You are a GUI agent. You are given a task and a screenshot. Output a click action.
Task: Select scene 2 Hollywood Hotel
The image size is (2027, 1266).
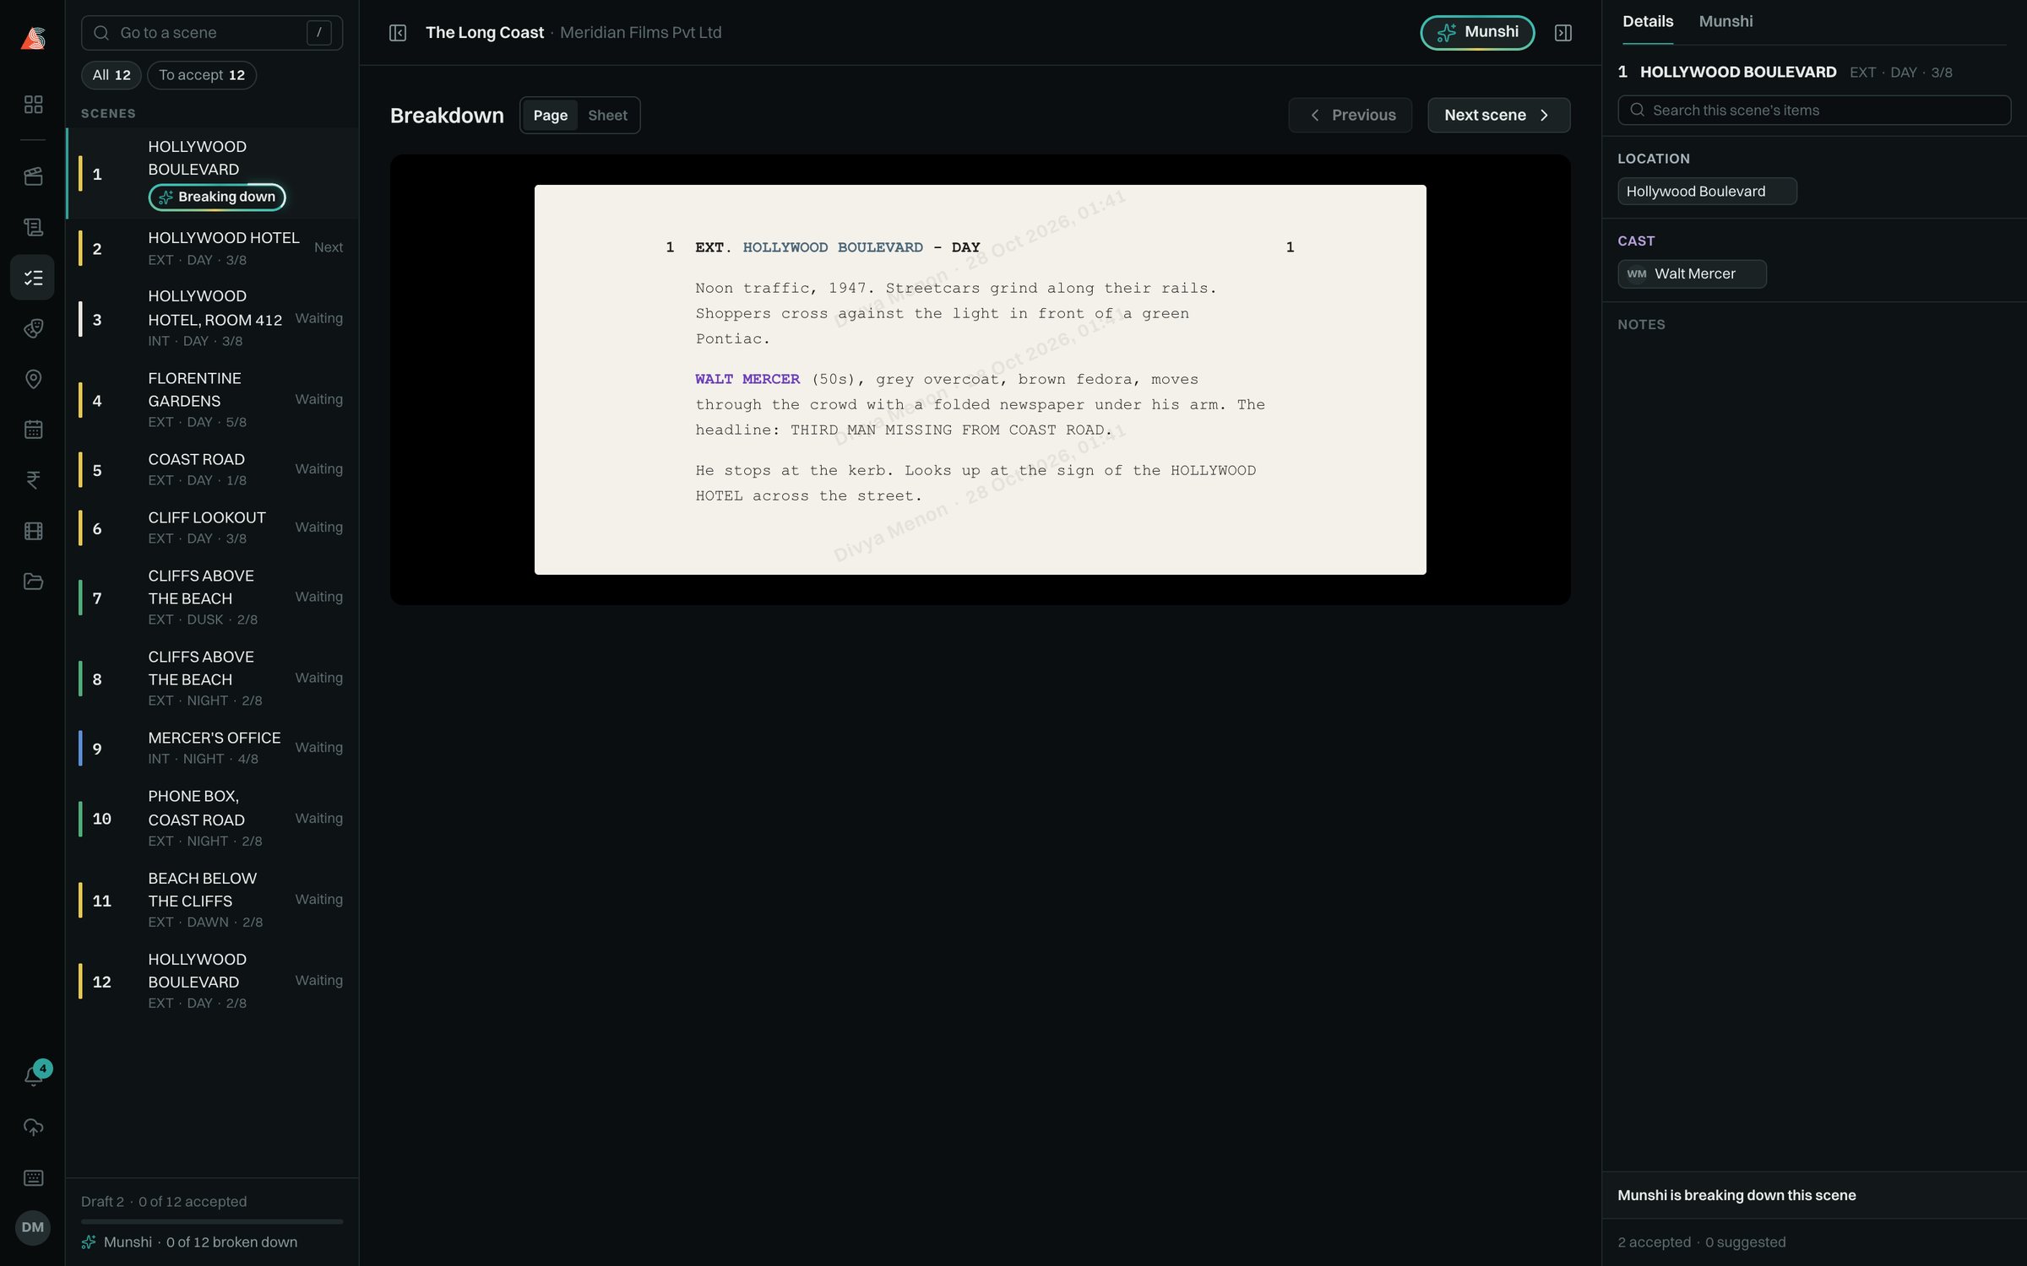(212, 249)
